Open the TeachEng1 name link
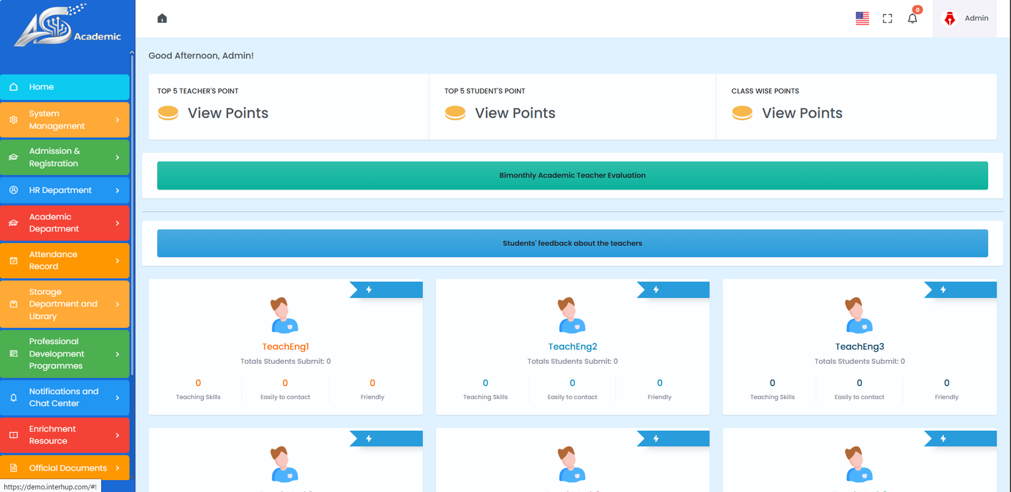 [x=286, y=347]
